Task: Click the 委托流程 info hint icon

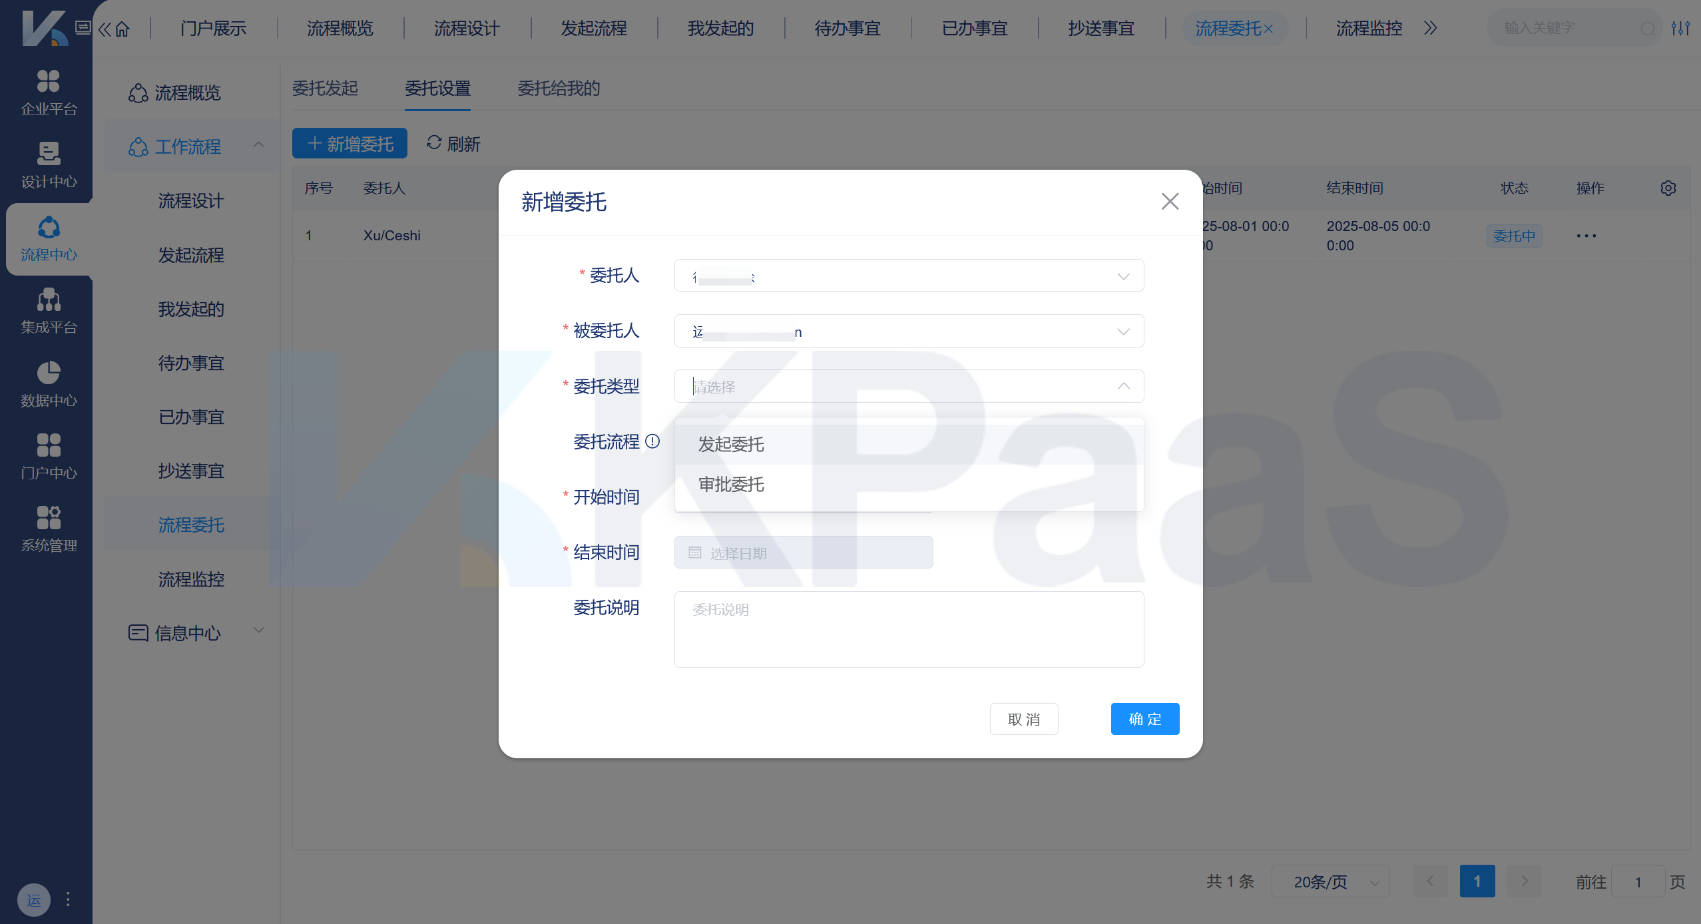Action: [652, 441]
